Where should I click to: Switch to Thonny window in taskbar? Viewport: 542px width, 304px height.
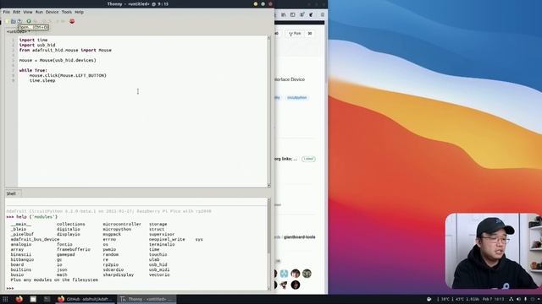tap(147, 299)
